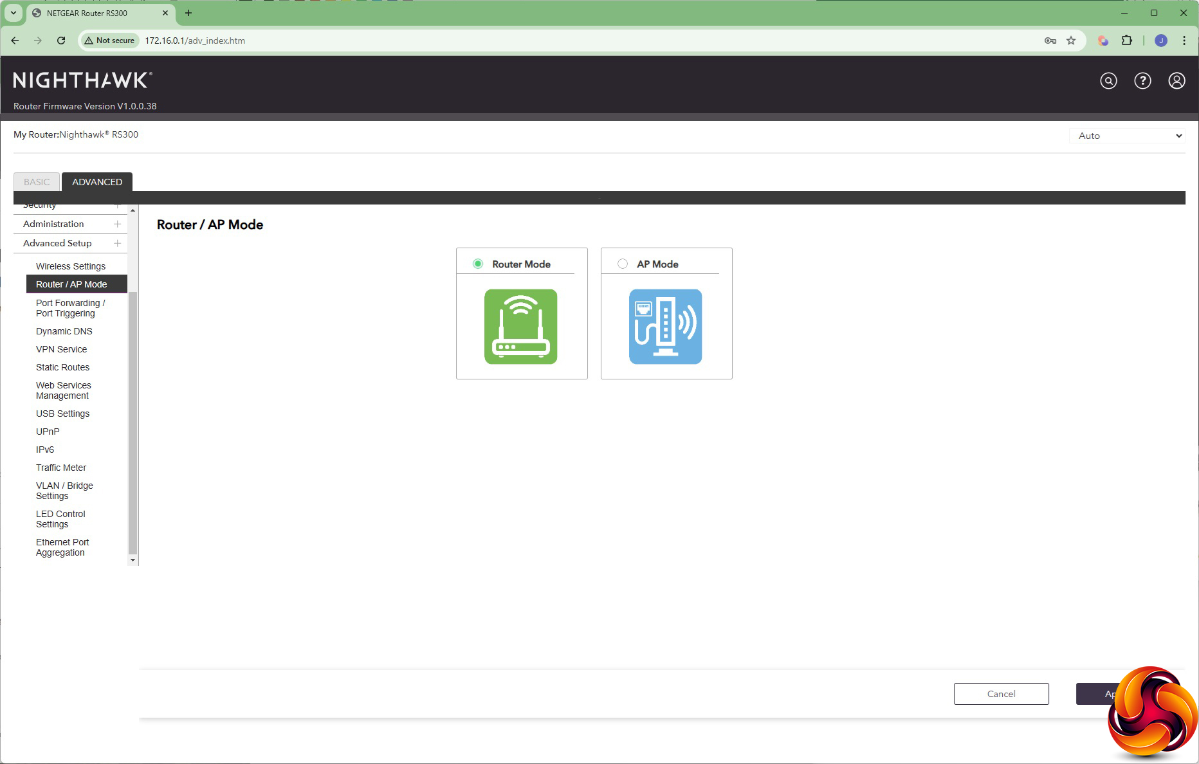
Task: Open the search icon in Nighthawk header
Action: click(x=1108, y=81)
